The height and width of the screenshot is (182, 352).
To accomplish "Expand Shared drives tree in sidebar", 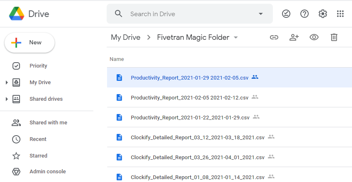I will [7, 99].
